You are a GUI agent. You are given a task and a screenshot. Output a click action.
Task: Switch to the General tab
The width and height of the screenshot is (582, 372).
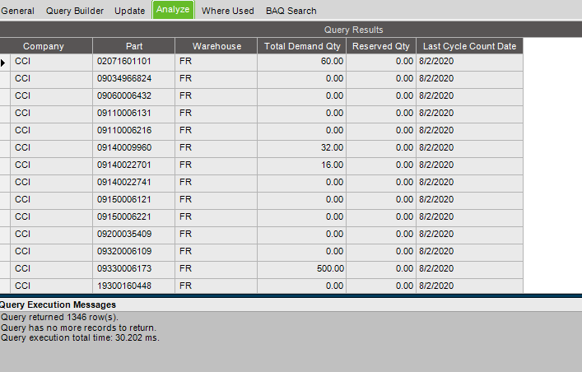[17, 11]
